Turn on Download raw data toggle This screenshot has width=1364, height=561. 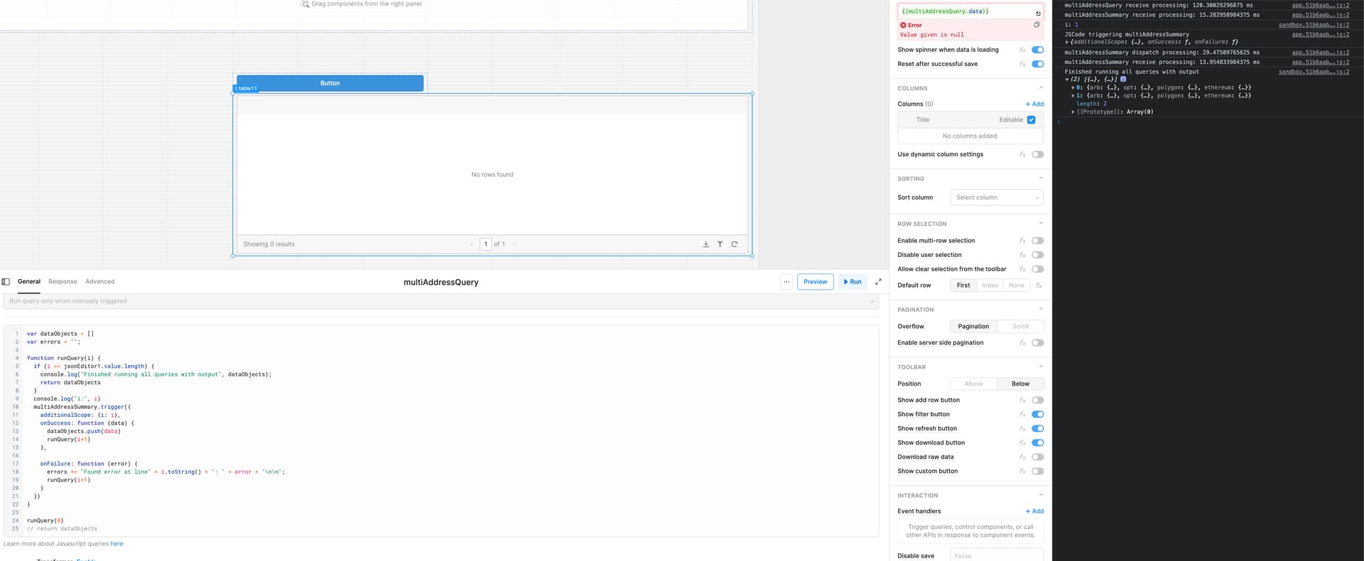pyautogui.click(x=1038, y=457)
